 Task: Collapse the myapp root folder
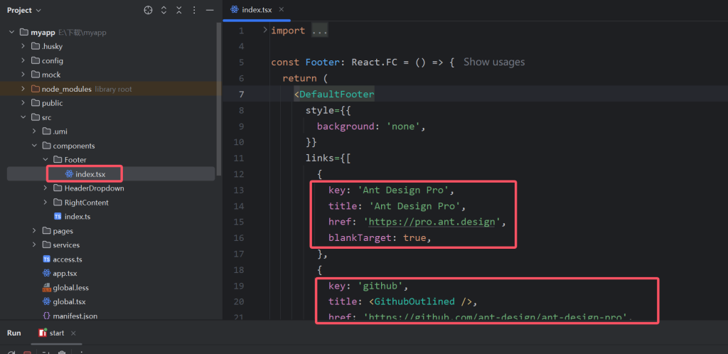[x=11, y=33]
